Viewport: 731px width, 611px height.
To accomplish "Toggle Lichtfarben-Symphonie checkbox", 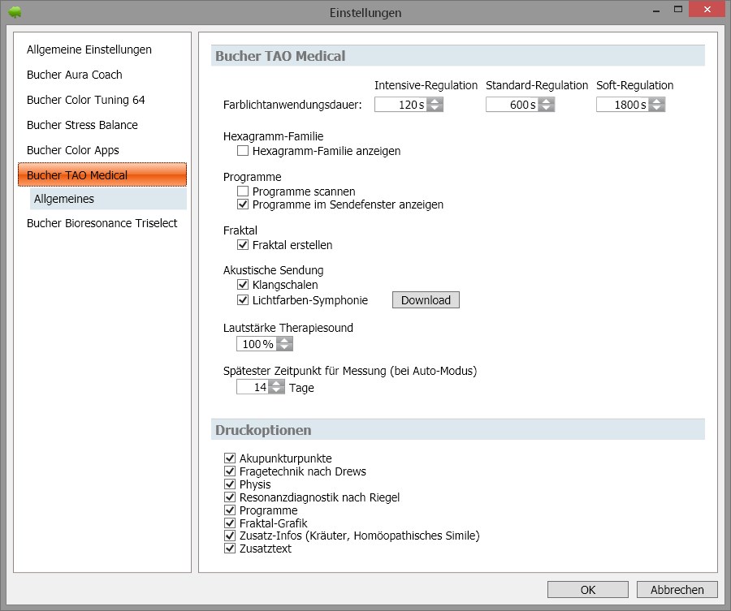I will point(242,300).
